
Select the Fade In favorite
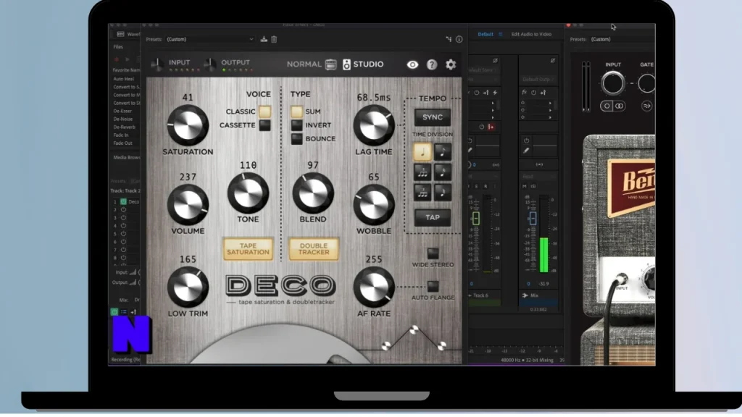[121, 135]
